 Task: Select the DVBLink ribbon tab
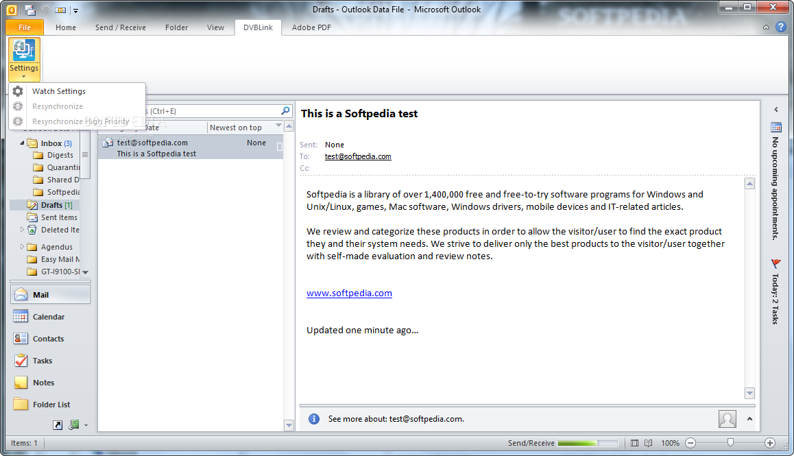tap(258, 27)
